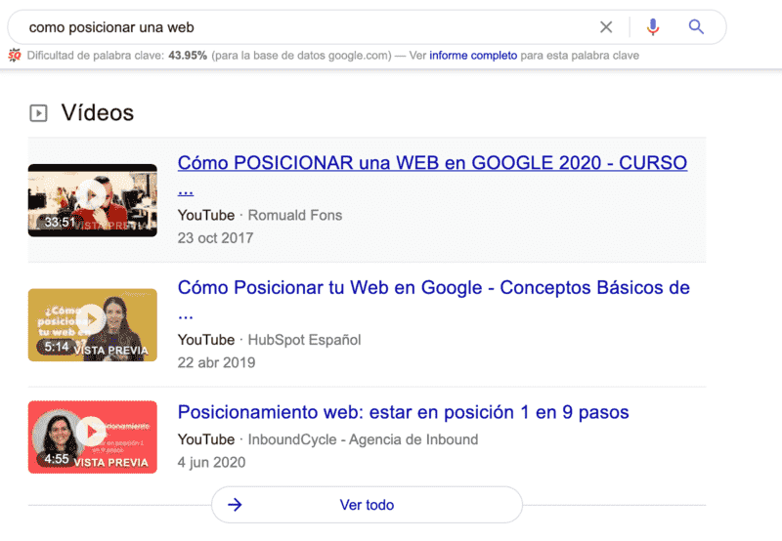
Task: Click the date '23 oct 2017'
Action: [215, 238]
